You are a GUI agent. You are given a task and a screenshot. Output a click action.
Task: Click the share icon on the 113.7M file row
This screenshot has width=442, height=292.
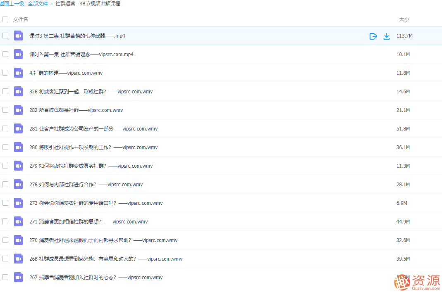[373, 36]
